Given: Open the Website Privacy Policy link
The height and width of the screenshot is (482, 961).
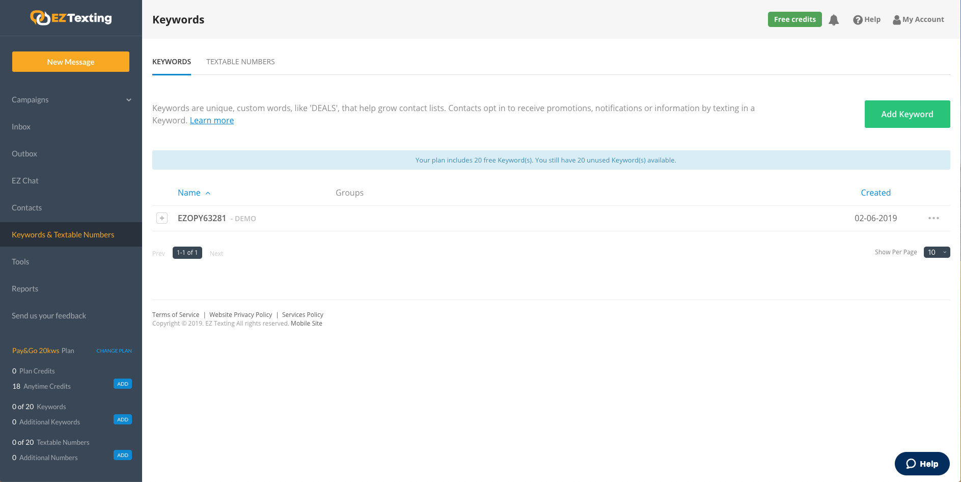Looking at the screenshot, I should coord(241,315).
